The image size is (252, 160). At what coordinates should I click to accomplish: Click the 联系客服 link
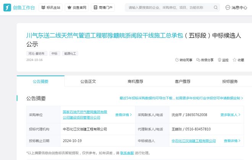point(127,153)
